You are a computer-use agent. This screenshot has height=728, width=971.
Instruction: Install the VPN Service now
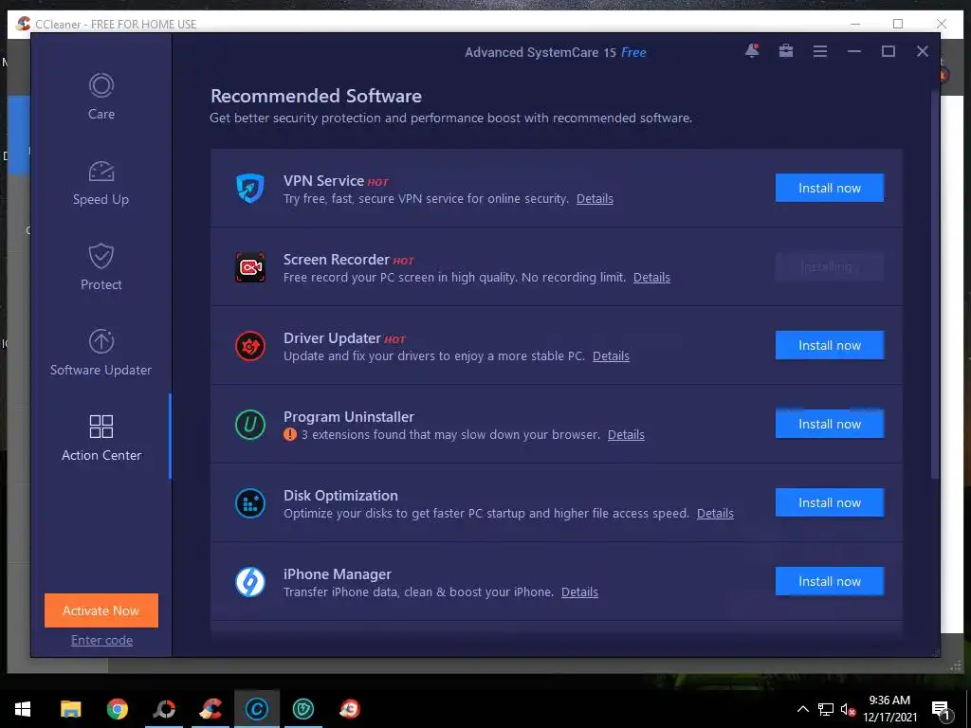[829, 188]
